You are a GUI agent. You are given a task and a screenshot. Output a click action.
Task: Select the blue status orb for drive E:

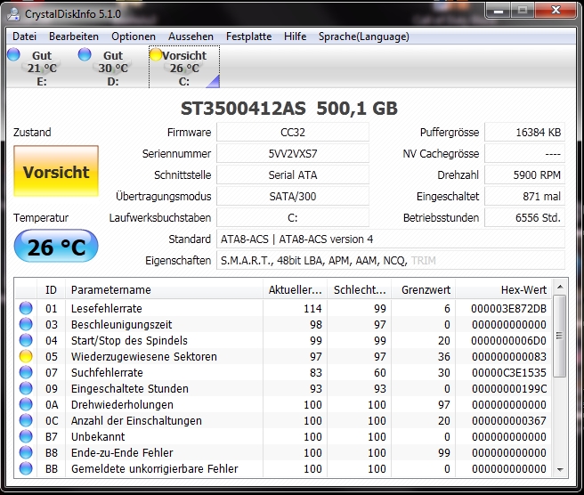point(13,54)
